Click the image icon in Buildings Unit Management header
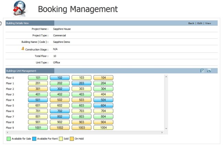Image resolution: width=223 pixels, height=147 pixels. (x=209, y=71)
